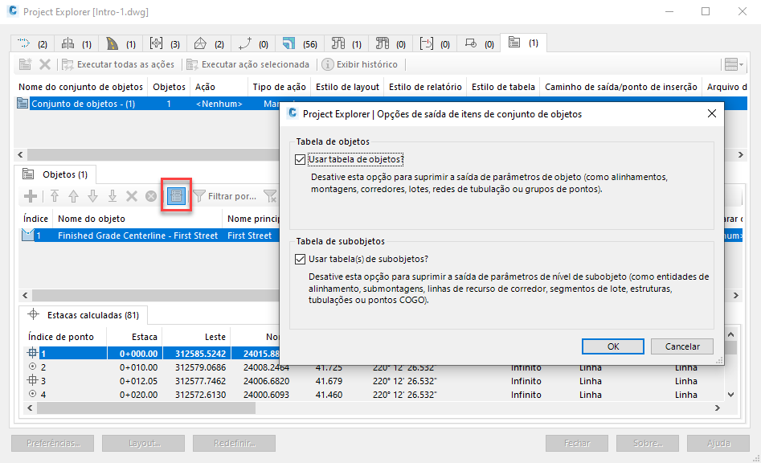The image size is (761, 463).
Task: Click the Ajuda button
Action: (x=718, y=443)
